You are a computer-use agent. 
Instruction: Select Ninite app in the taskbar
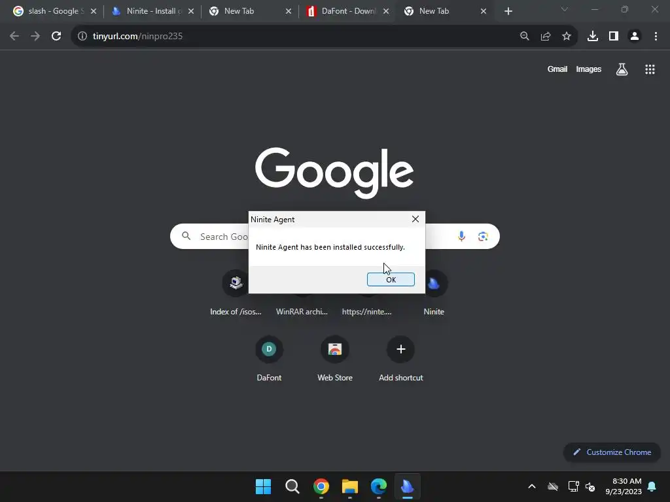click(x=408, y=486)
